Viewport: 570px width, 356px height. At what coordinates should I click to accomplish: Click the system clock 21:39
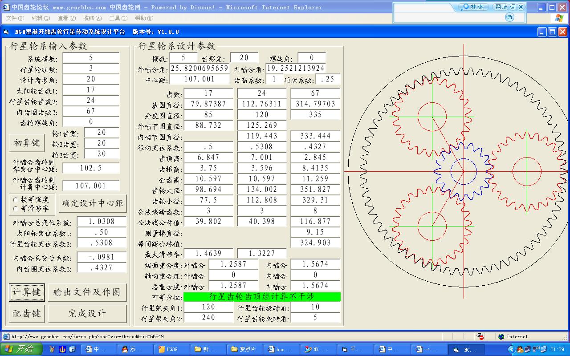tap(557, 349)
